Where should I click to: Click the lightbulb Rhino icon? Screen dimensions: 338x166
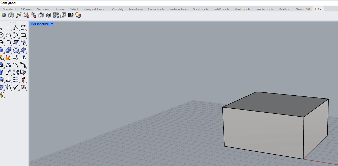78,15
